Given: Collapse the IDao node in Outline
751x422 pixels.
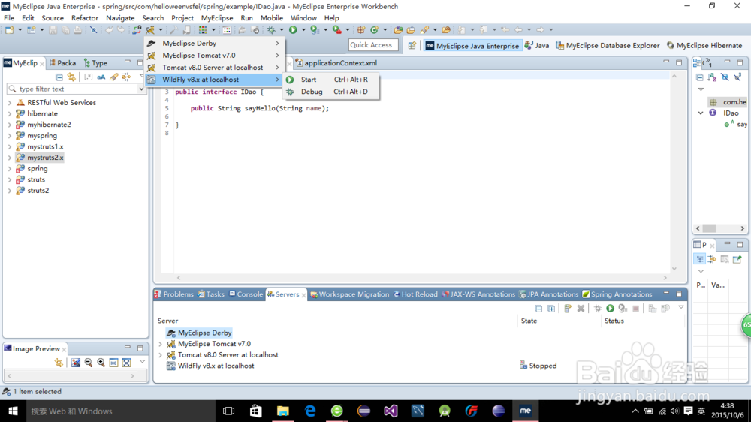Looking at the screenshot, I should pos(701,113).
